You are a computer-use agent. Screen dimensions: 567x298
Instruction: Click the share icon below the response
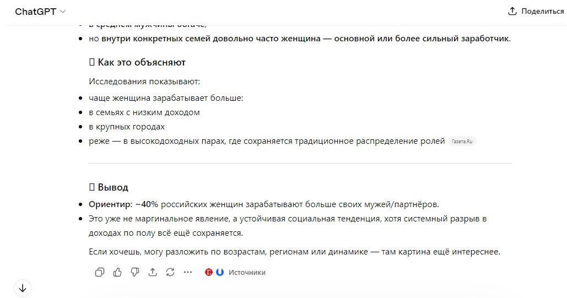pyautogui.click(x=153, y=272)
